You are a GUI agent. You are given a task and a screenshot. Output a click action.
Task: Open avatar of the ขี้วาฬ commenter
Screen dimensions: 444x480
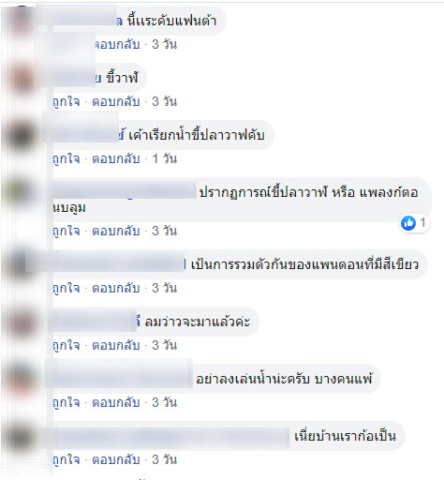tap(22, 78)
